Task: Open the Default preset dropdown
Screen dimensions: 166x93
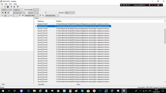Action: (x=5, y=10)
